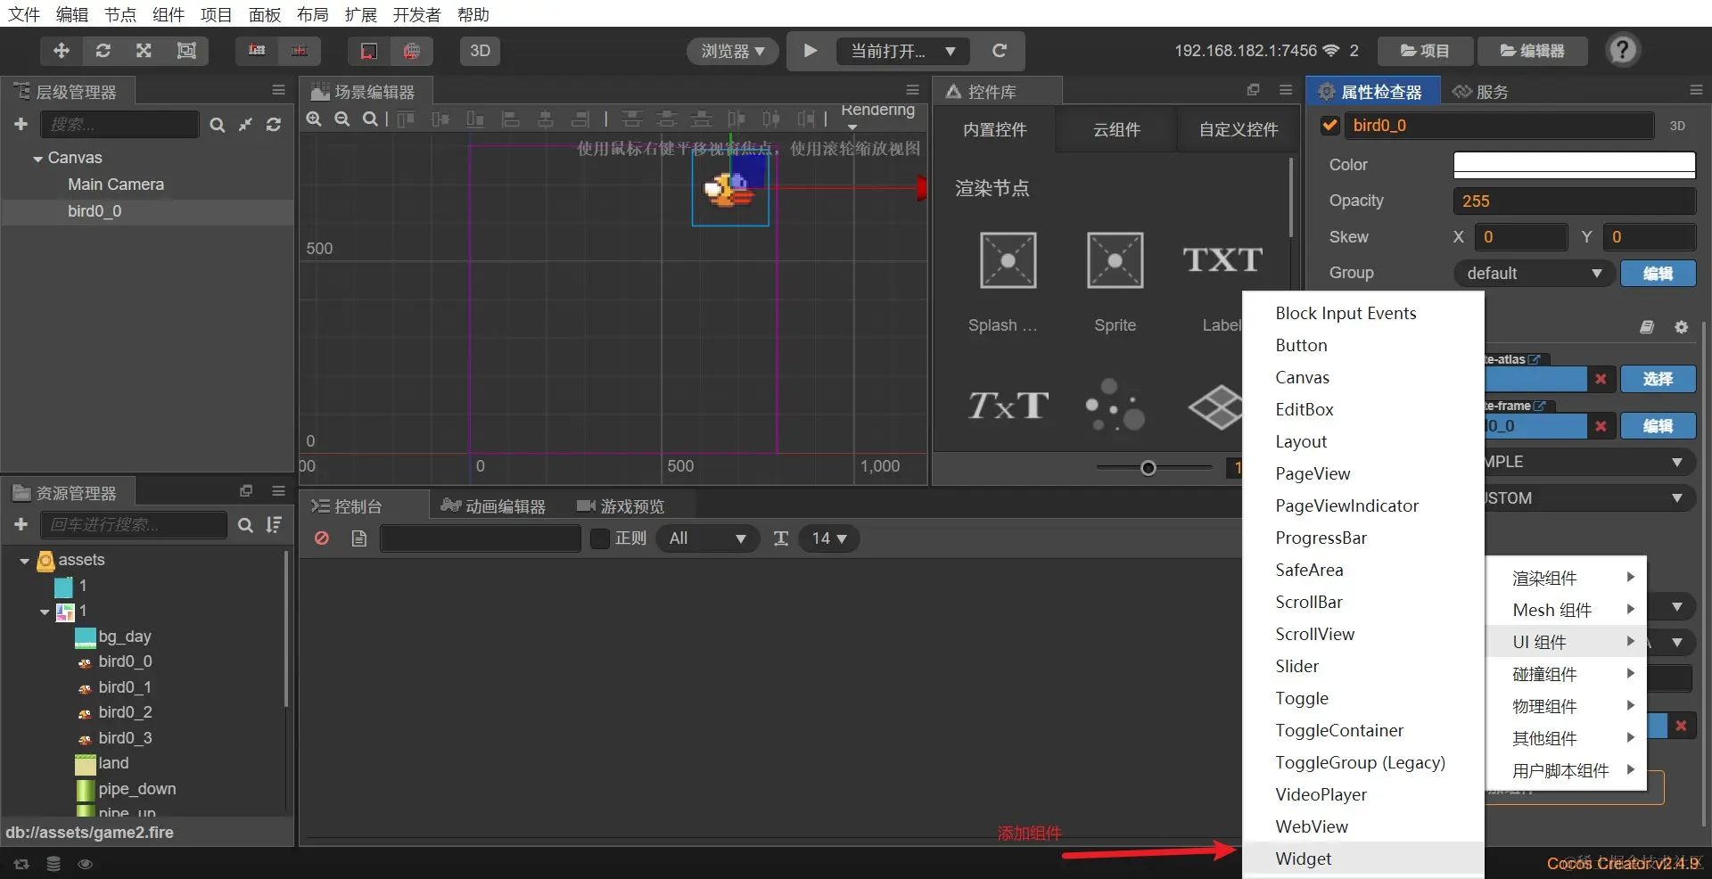Click the Group edit button
Viewport: 1712px width, 879px height.
point(1658,274)
